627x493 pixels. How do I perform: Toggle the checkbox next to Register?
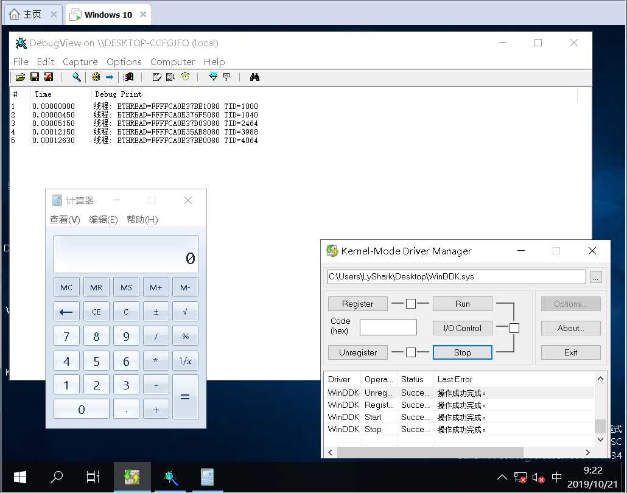411,304
